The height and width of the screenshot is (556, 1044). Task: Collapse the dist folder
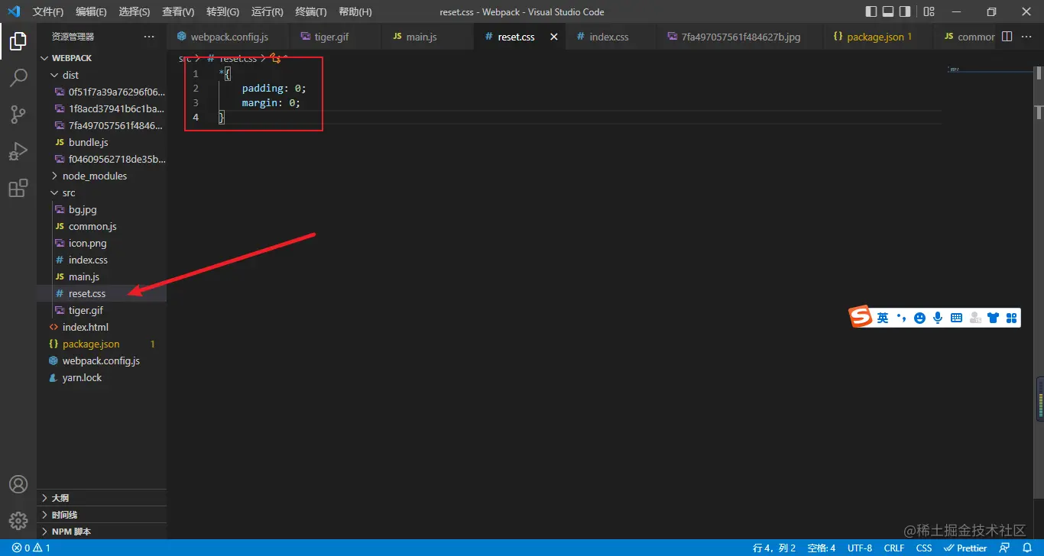(x=102, y=75)
